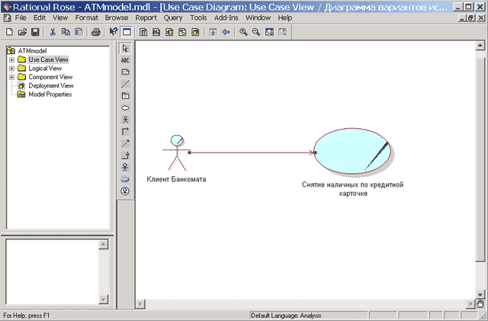Screen dimensions: 488x321
Task: Open the Browse menu
Action: 116,17
